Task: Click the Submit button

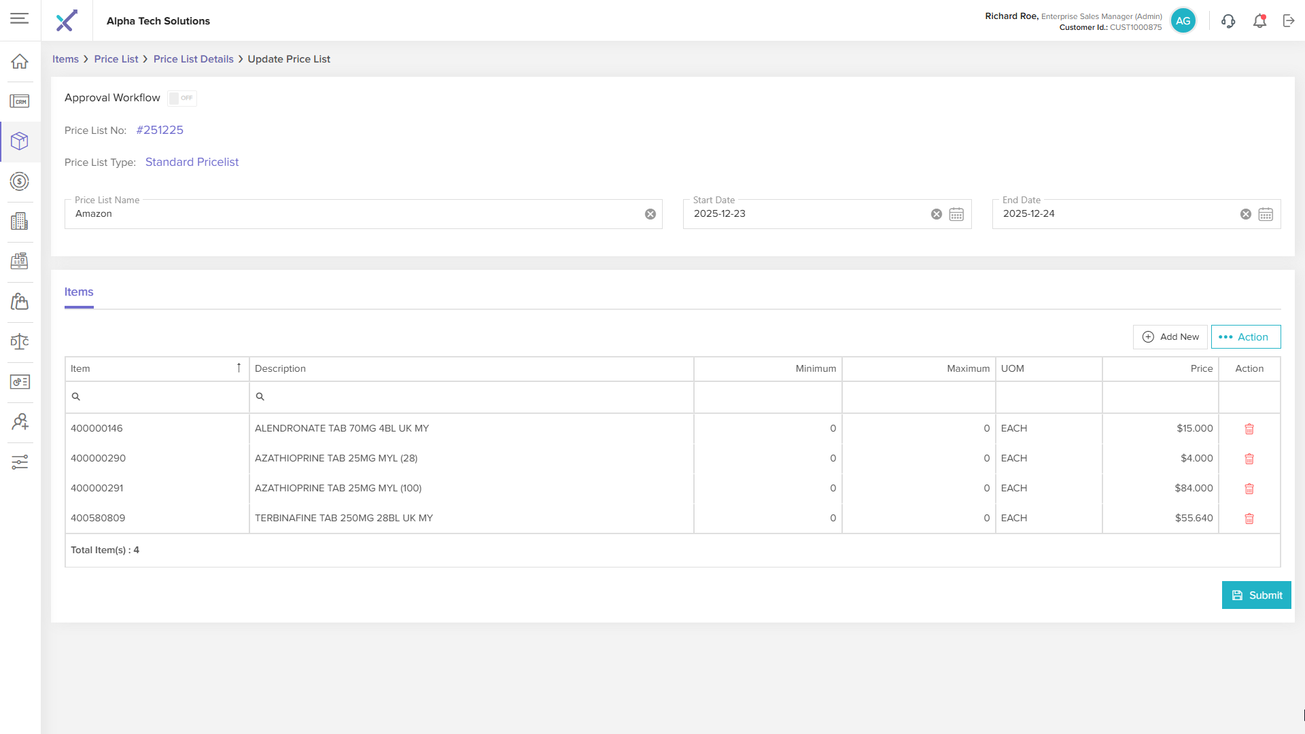Action: (1256, 595)
